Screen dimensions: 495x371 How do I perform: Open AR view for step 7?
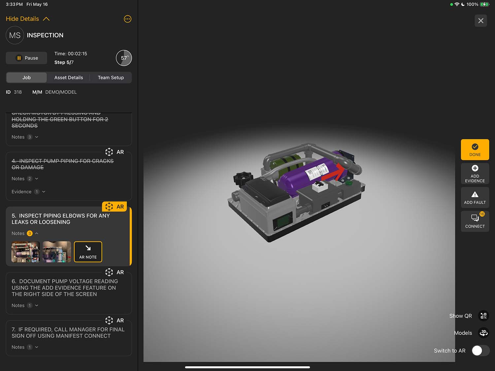click(115, 320)
